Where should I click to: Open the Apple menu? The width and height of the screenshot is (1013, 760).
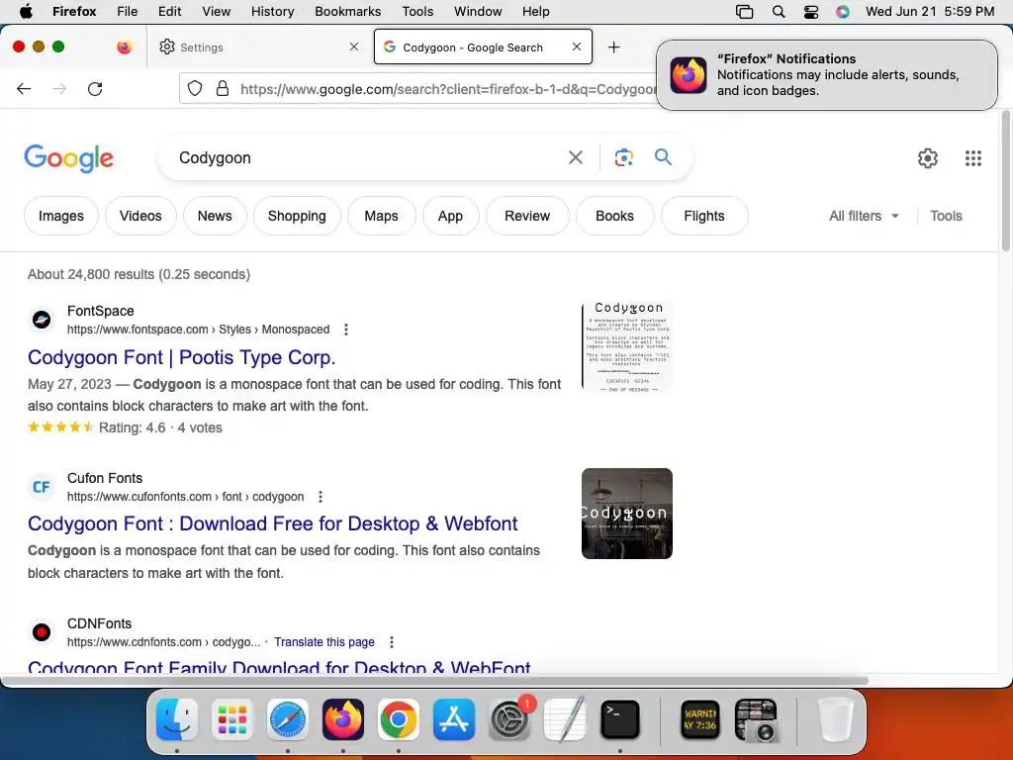(26, 11)
